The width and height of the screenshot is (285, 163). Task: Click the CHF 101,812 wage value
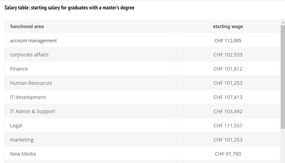[228, 69]
